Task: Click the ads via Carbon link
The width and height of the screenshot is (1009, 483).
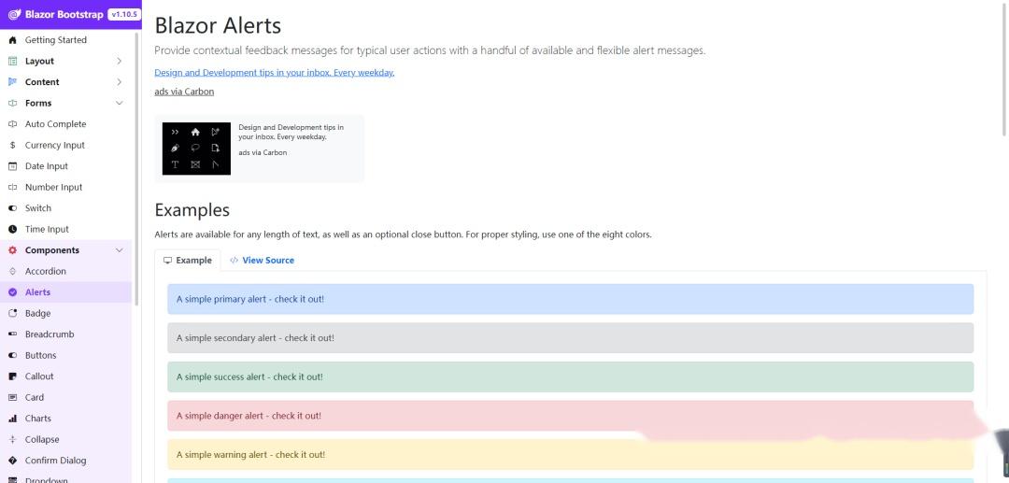Action: [184, 92]
